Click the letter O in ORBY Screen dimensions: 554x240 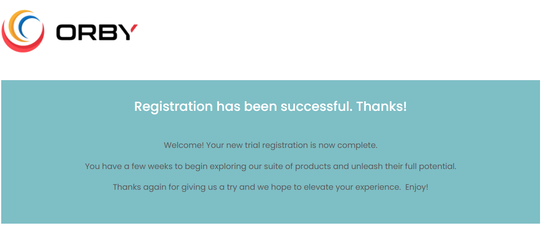tap(66, 32)
